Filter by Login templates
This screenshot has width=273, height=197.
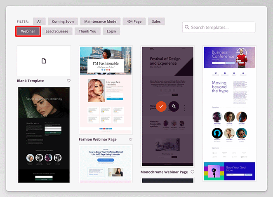111,31
